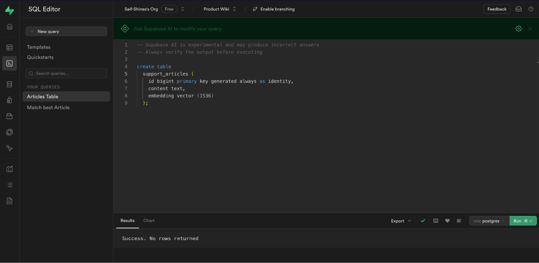539x263 pixels.
Task: Open the Storage icon in sidebar
Action: (x=9, y=116)
